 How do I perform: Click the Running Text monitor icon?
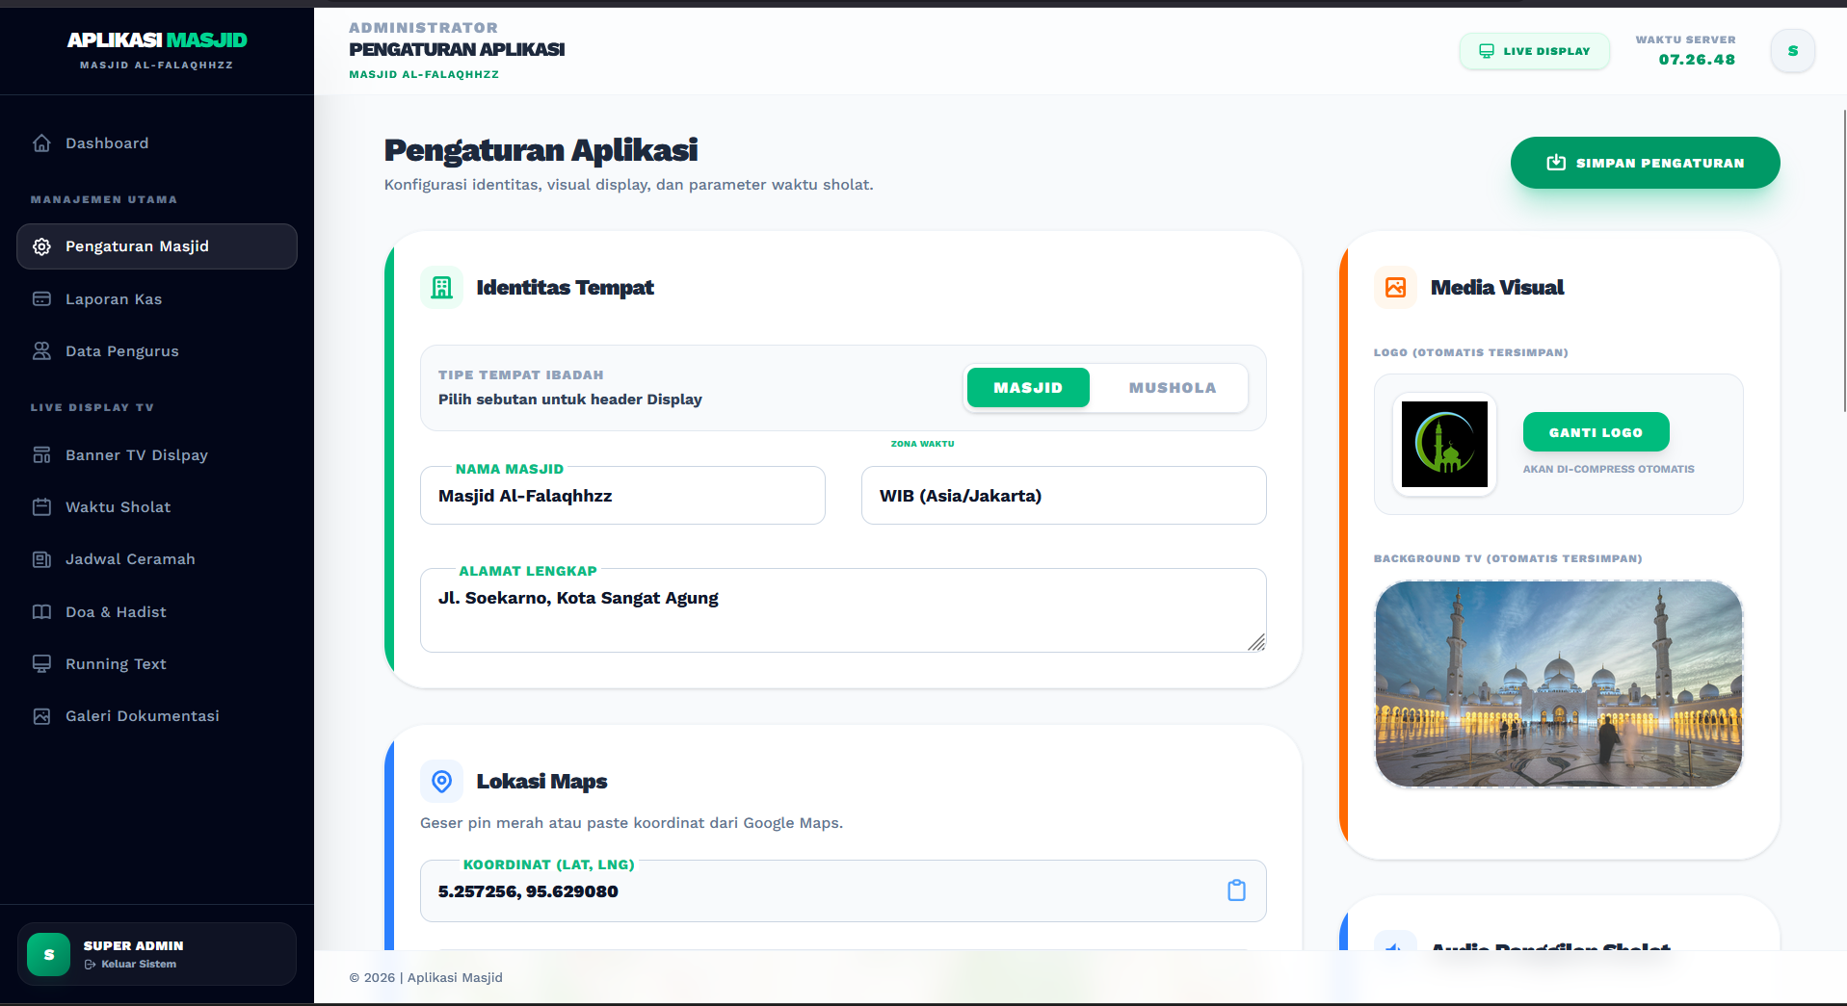coord(41,664)
